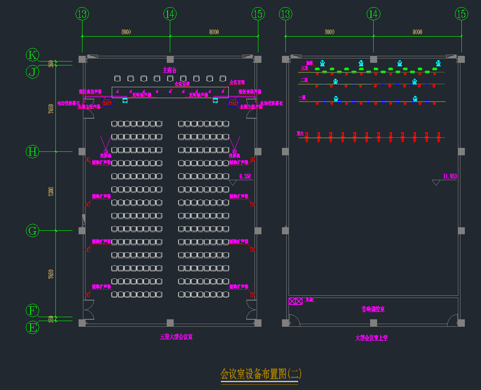Select the right full-range main speaker symbol
Image resolution: width=481 pixels, height=390 pixels.
233,101
